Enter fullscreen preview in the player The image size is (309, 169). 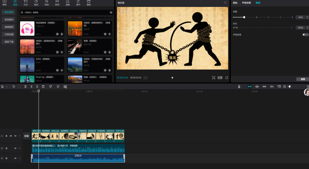(x=227, y=78)
